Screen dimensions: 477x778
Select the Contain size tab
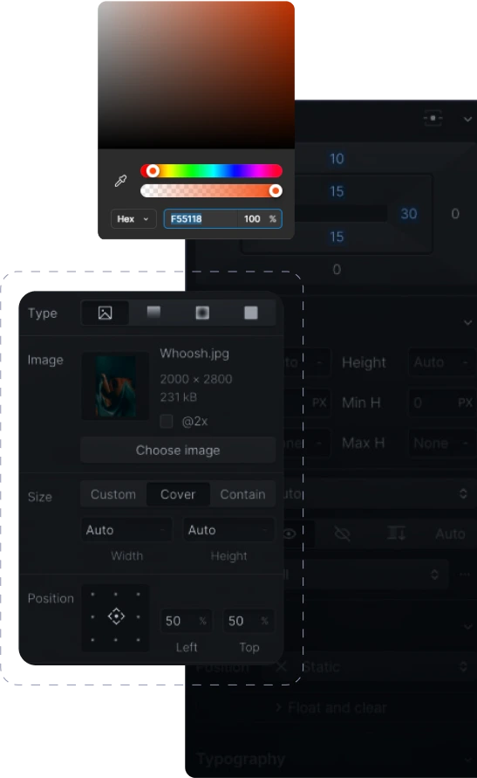[x=242, y=495]
